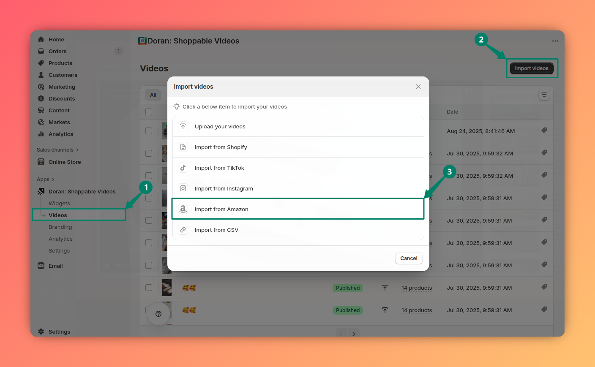Check the Aug 24, 2025 video row
This screenshot has height=367, width=595.
click(149, 131)
